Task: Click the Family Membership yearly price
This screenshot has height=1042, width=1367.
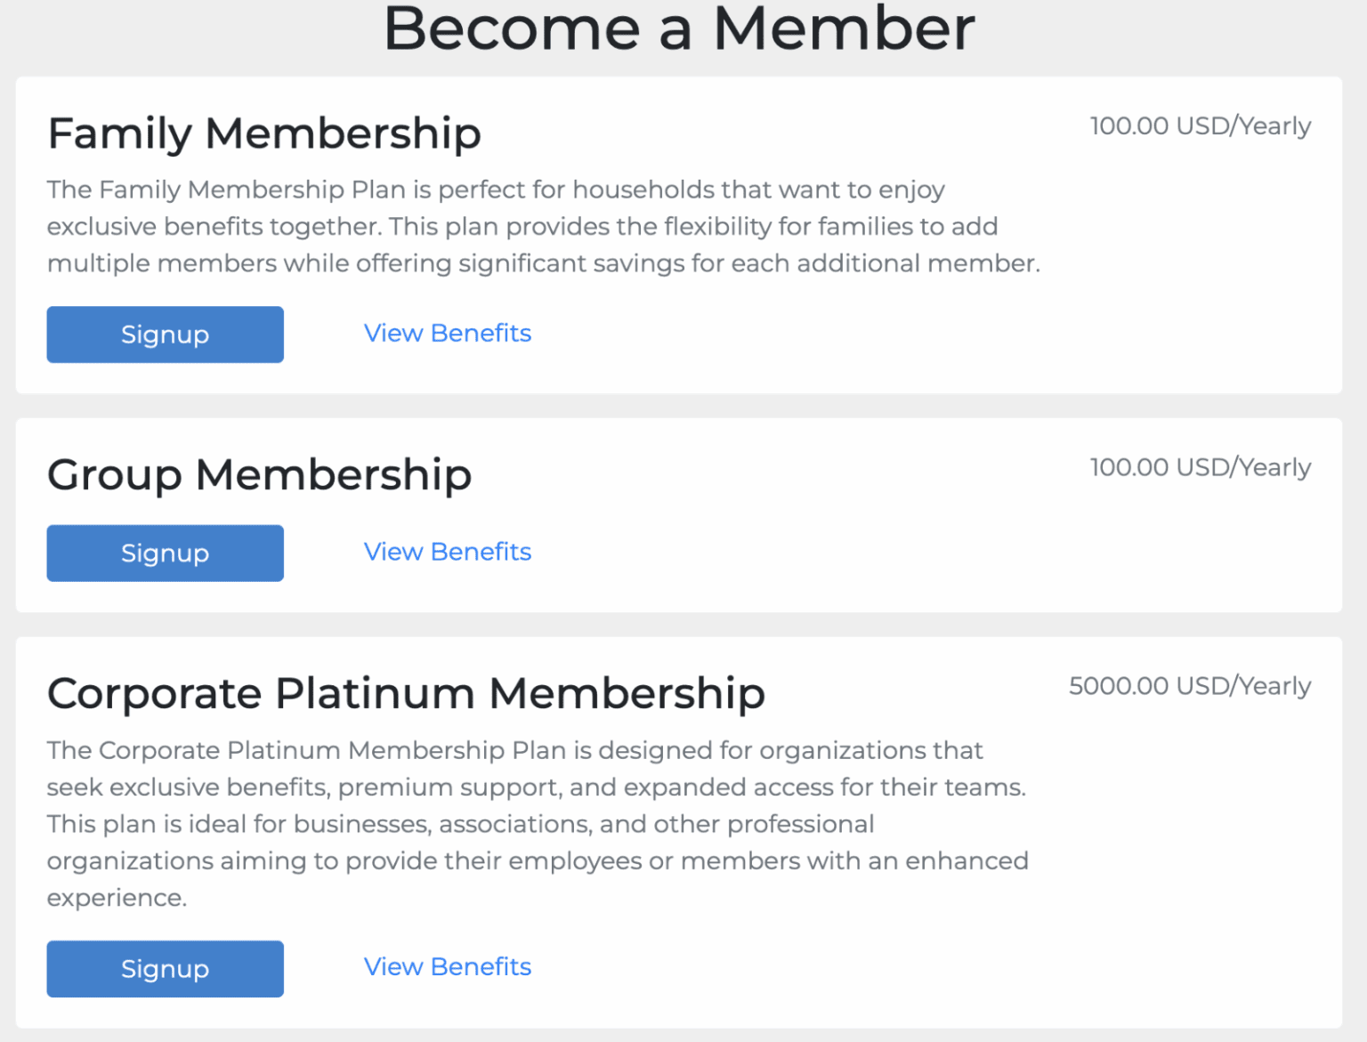Action: 1201,125
